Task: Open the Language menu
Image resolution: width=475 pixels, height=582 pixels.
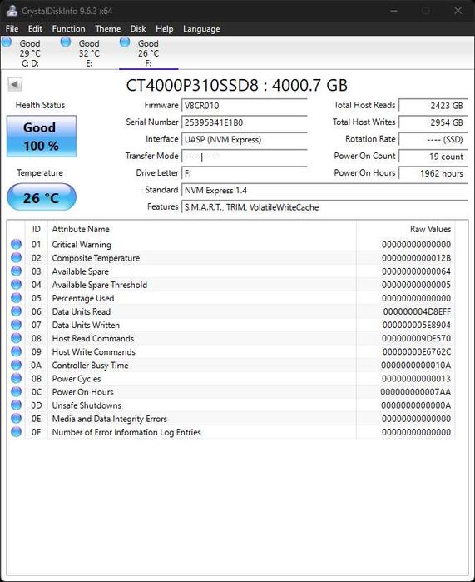Action: 201,29
